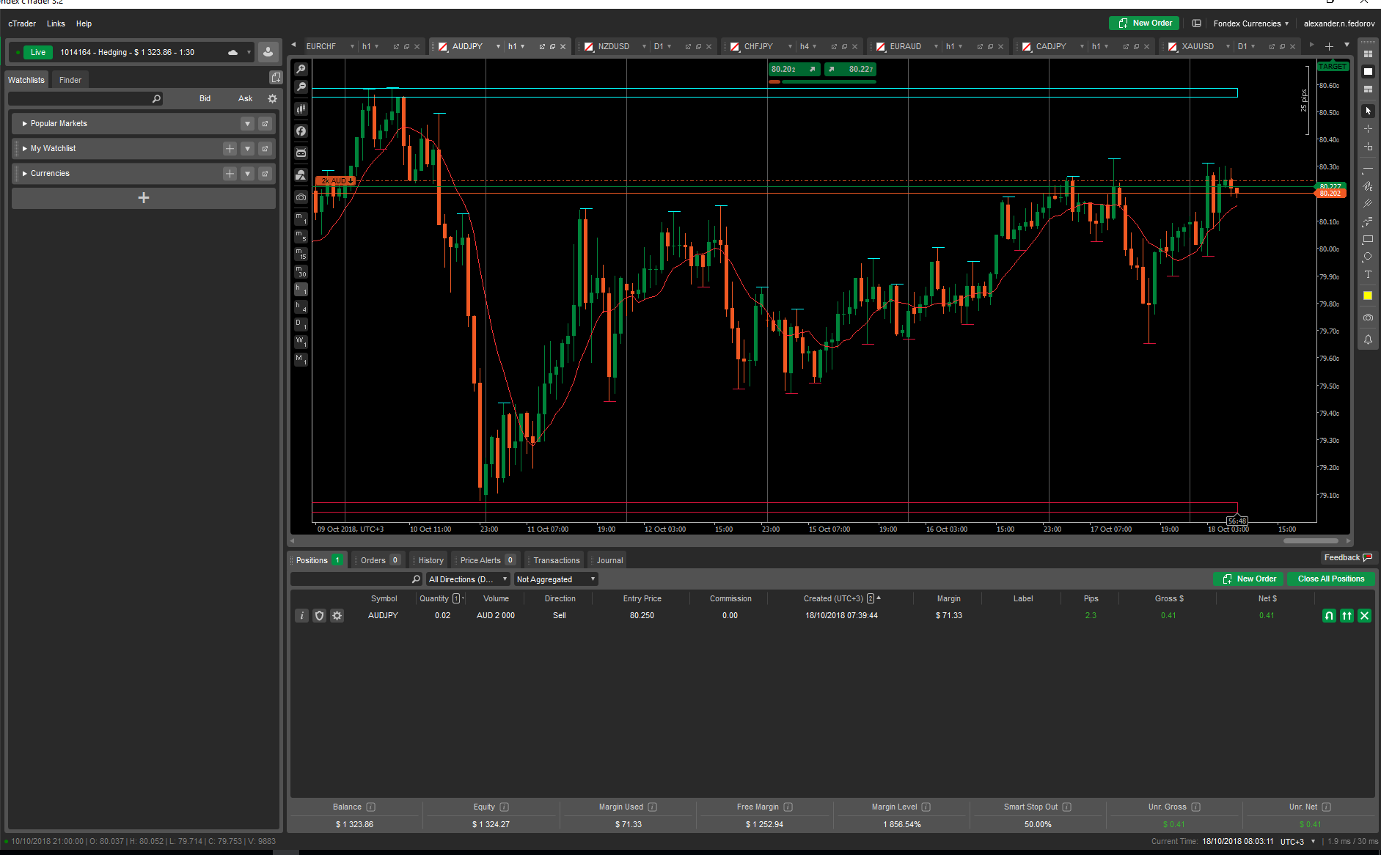Take a chartshot with the left camera icon

pyautogui.click(x=301, y=197)
